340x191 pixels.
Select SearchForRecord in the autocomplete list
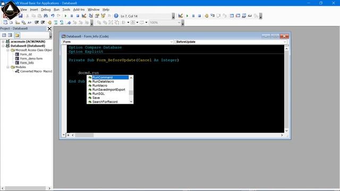(108, 102)
